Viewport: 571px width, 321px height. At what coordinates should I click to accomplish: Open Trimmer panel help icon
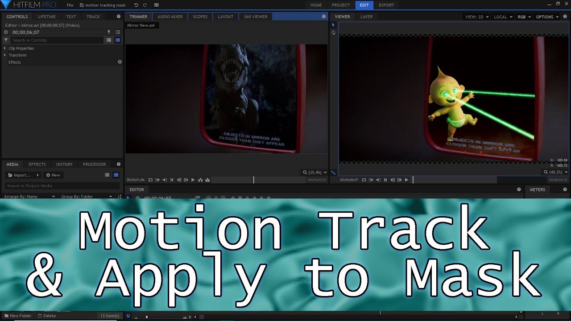[324, 16]
